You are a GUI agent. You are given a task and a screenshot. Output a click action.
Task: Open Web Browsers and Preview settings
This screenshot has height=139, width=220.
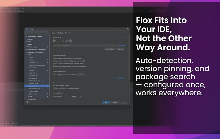[37, 65]
